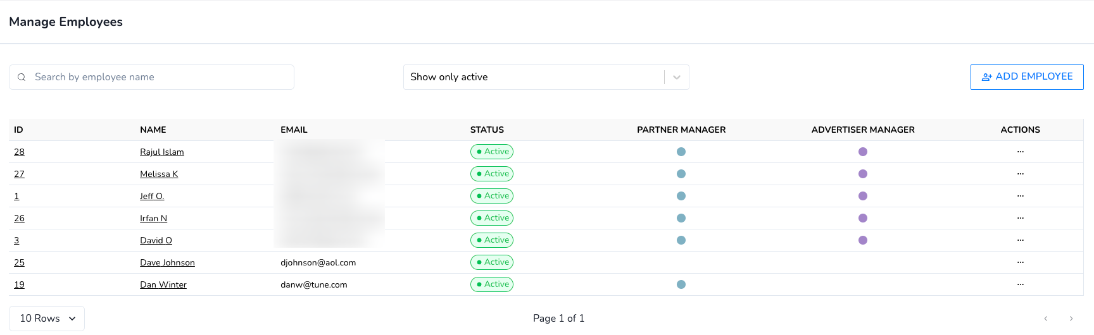This screenshot has height=335, width=1094.
Task: Open David O employee profile
Action: click(x=156, y=240)
